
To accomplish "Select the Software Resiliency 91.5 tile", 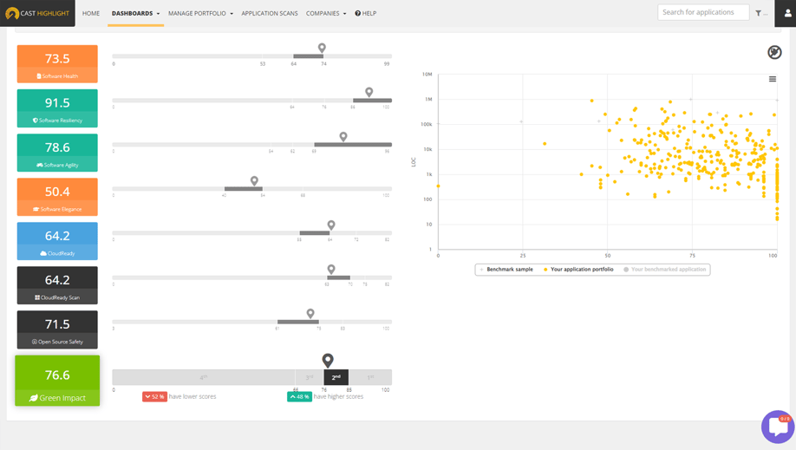I will point(57,108).
